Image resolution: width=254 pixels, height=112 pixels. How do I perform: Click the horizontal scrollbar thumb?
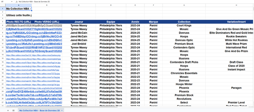[62, 107]
